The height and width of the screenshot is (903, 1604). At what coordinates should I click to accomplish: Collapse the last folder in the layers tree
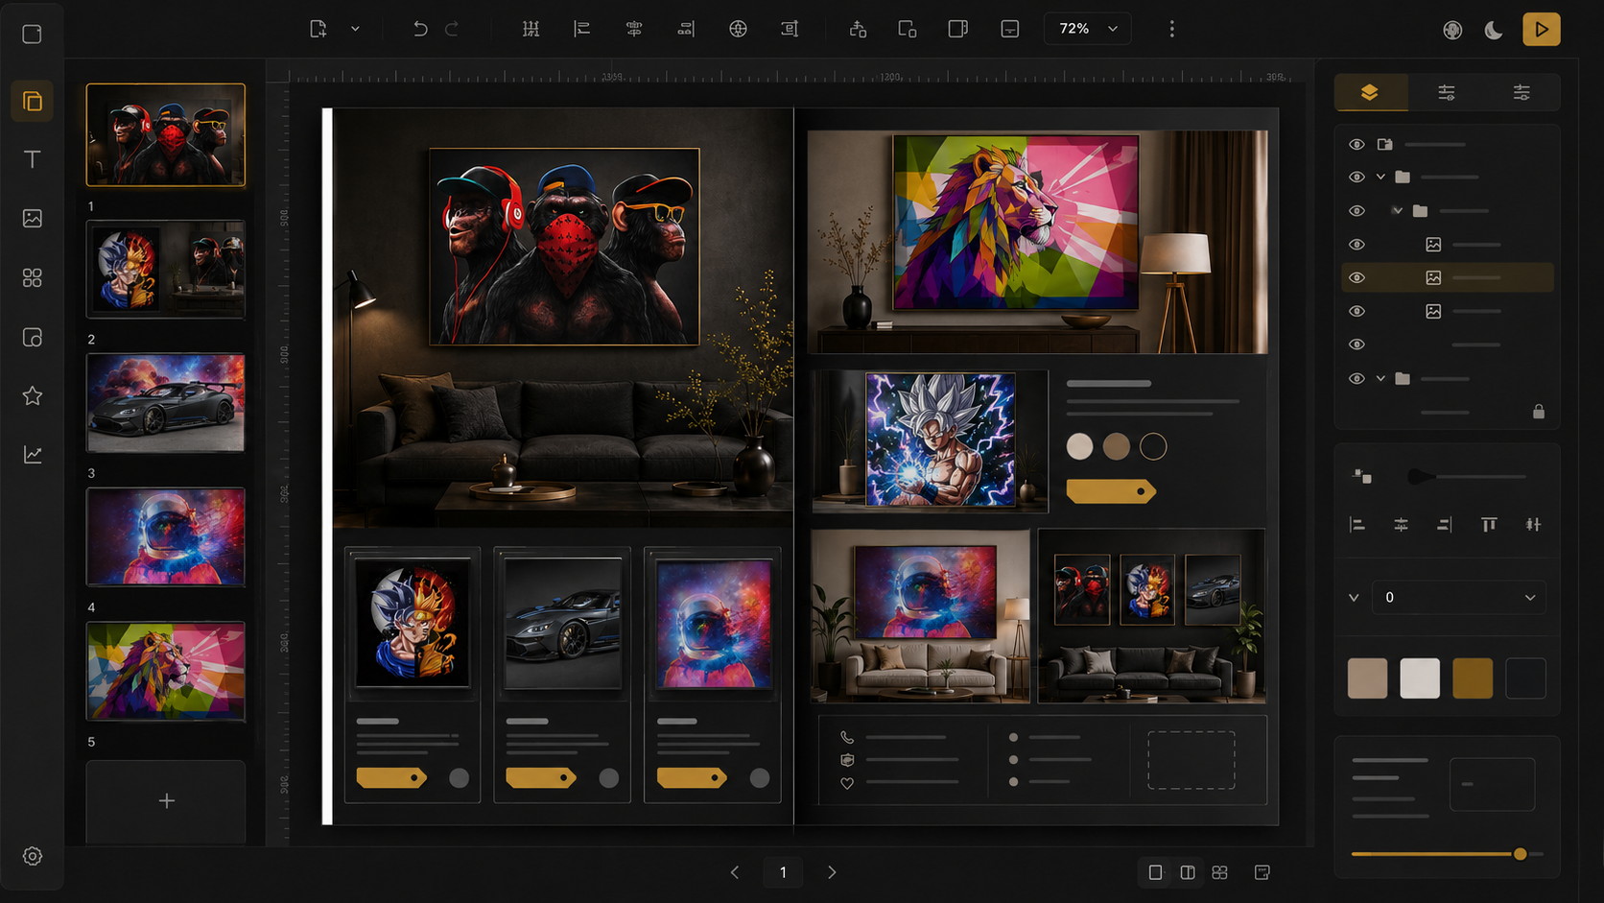1380,378
